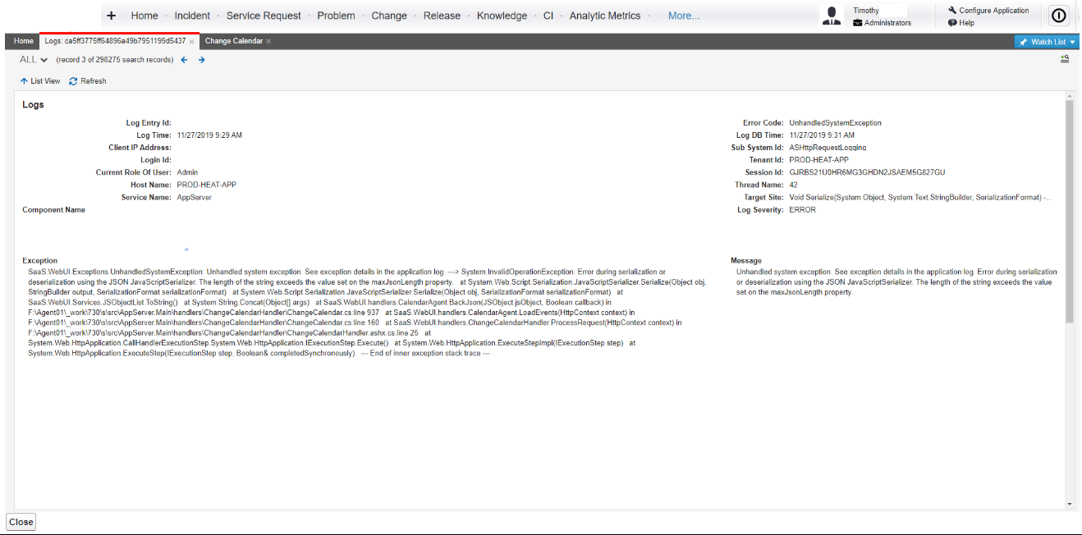
Task: Switch to List View
Action: [40, 80]
